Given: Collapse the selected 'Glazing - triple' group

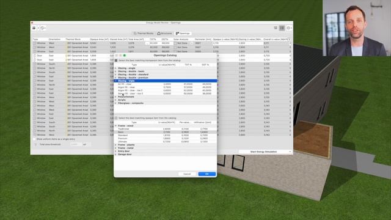Looking at the screenshot, I should (115, 81).
